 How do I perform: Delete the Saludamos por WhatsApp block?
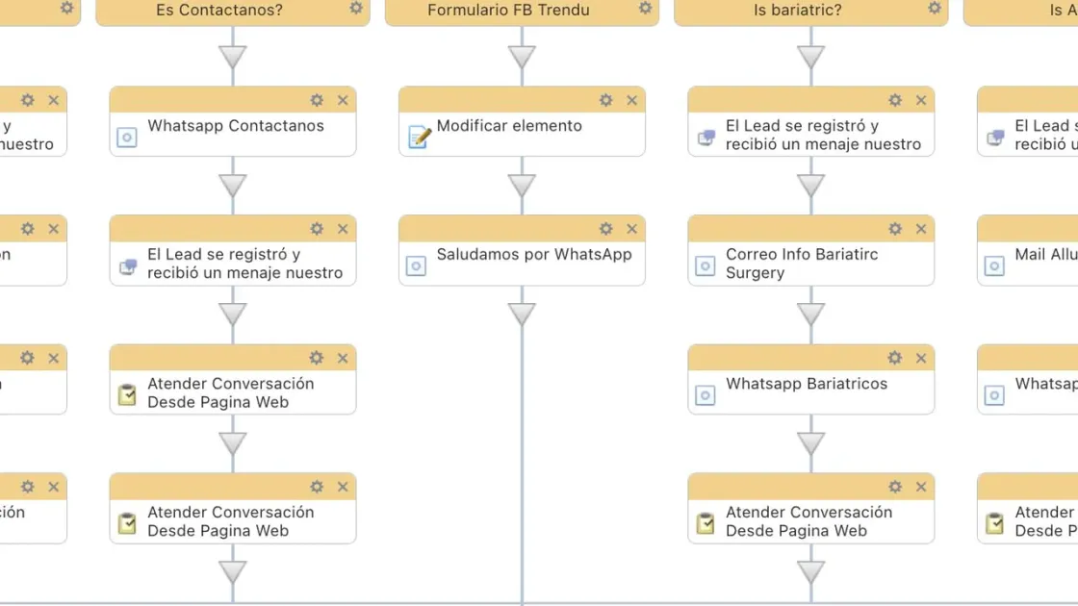631,229
